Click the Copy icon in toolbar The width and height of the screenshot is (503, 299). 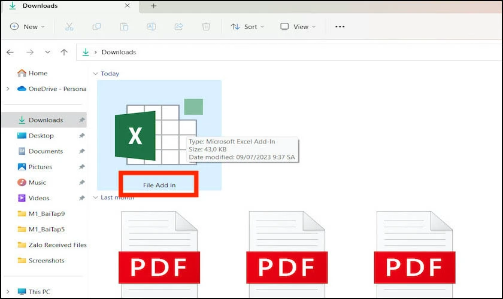[96, 26]
